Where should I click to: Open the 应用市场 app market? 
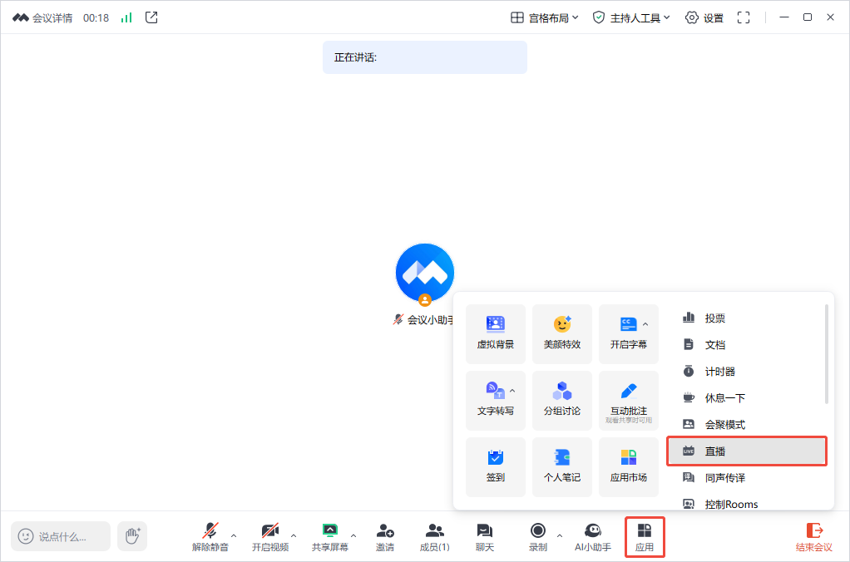(x=628, y=467)
